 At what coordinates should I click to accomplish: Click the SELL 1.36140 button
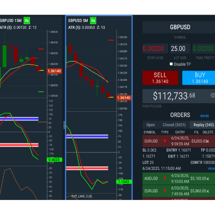click(x=160, y=78)
